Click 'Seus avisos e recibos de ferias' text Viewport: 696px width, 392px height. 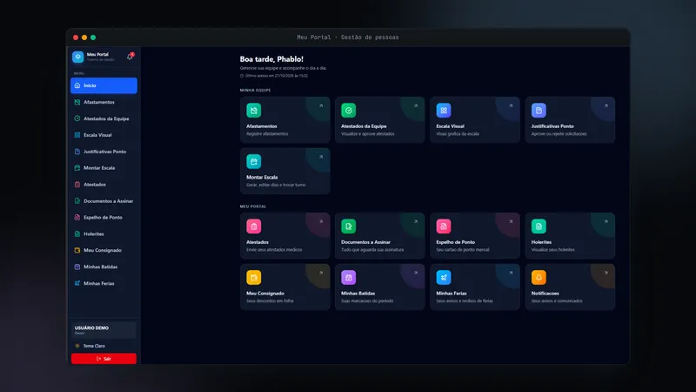click(x=465, y=301)
